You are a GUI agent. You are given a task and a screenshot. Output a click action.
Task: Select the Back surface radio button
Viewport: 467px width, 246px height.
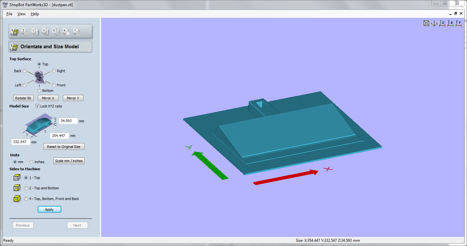point(24,71)
